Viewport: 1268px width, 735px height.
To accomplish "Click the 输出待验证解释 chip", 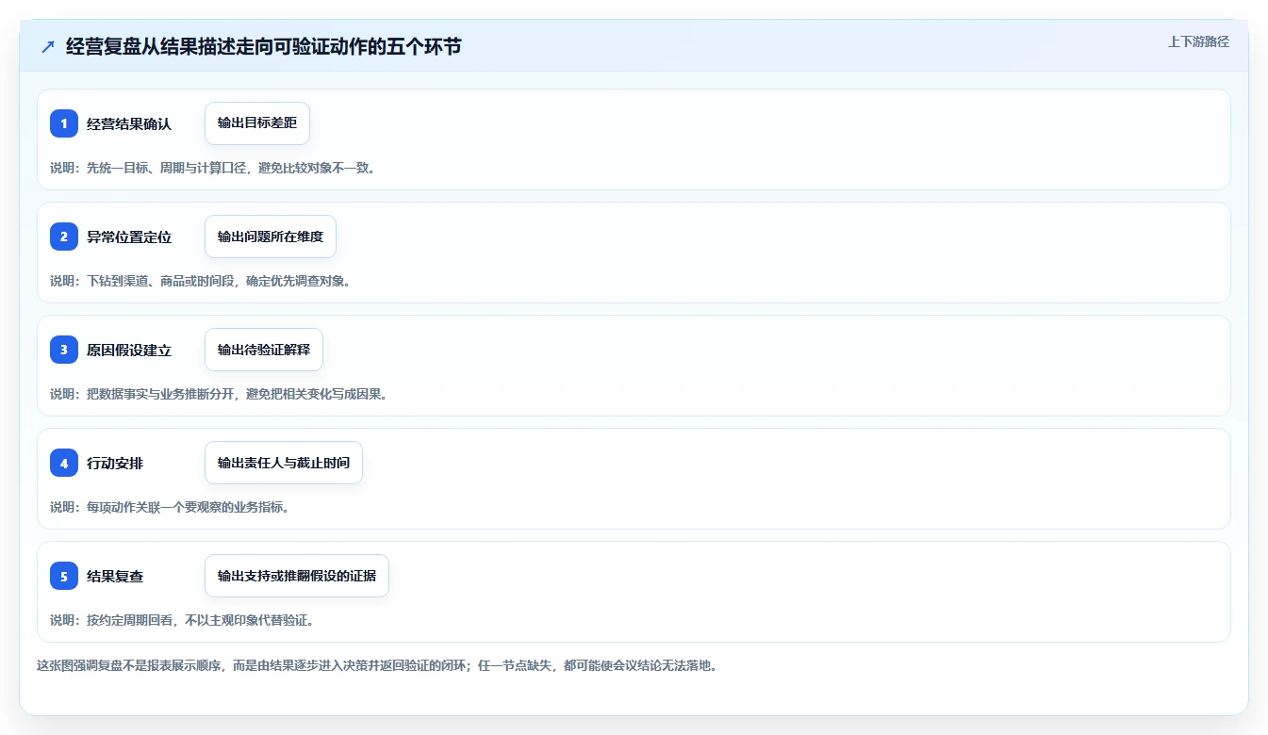I will [x=264, y=350].
